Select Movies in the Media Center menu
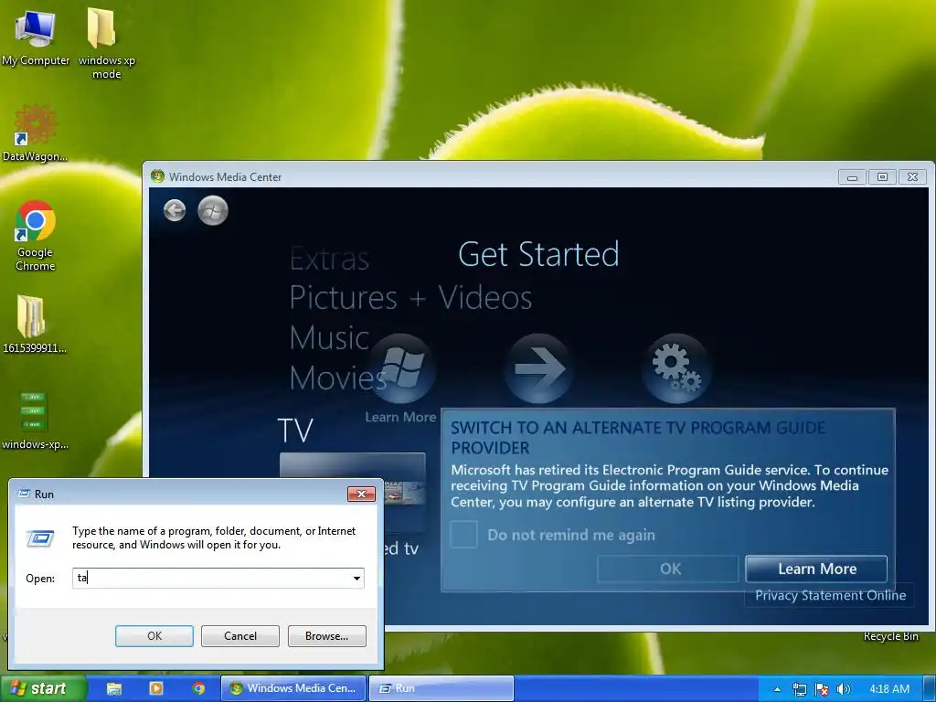This screenshot has height=702, width=936. [x=338, y=378]
